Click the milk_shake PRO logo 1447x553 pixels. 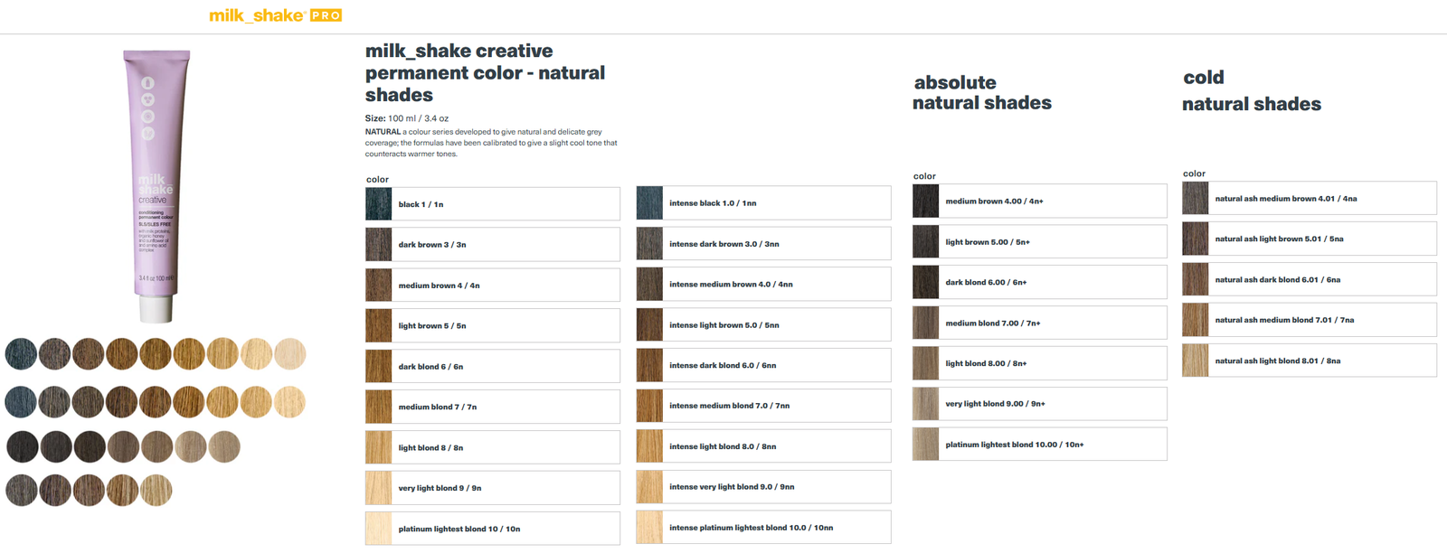[275, 15]
